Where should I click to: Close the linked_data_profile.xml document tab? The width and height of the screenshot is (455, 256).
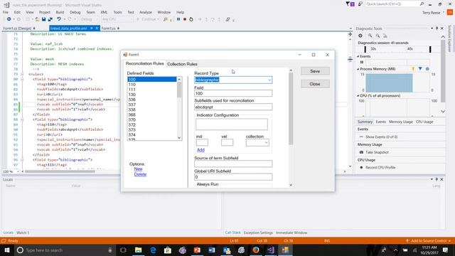click(97, 28)
